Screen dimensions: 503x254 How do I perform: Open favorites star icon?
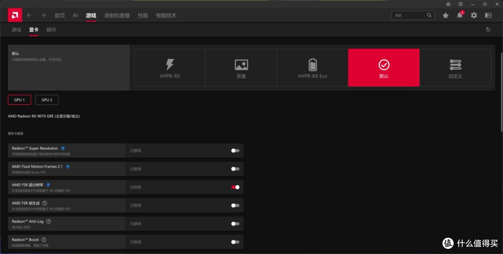point(446,15)
